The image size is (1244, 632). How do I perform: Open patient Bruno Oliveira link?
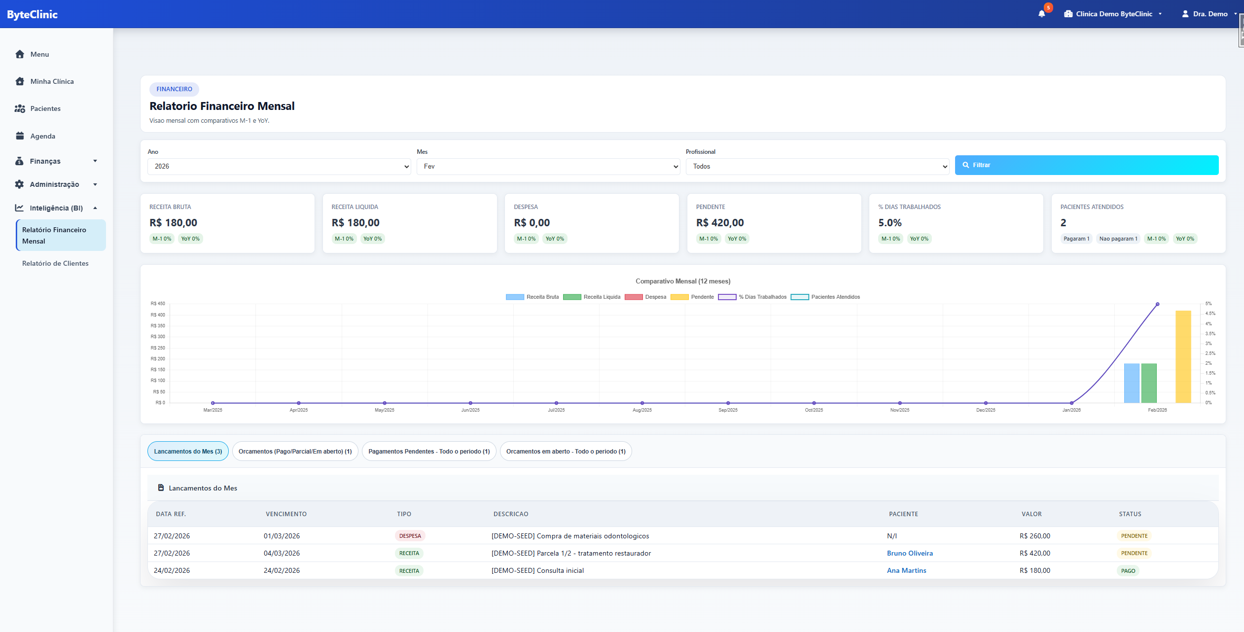coord(909,553)
